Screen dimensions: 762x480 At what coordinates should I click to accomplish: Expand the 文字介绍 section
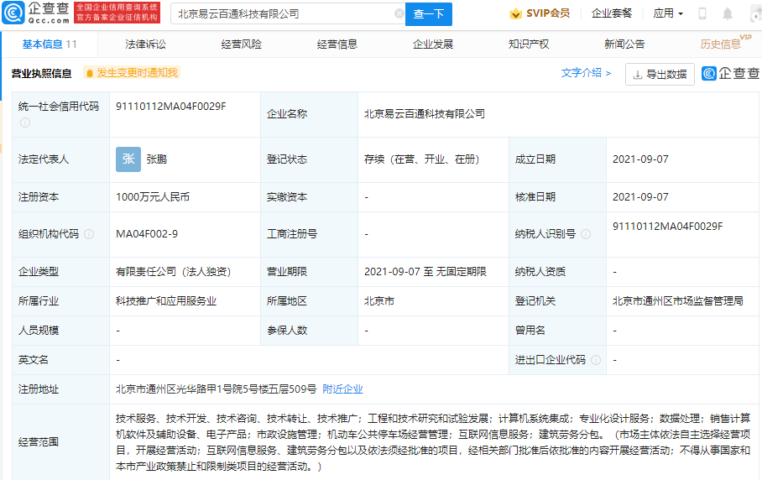tap(586, 73)
